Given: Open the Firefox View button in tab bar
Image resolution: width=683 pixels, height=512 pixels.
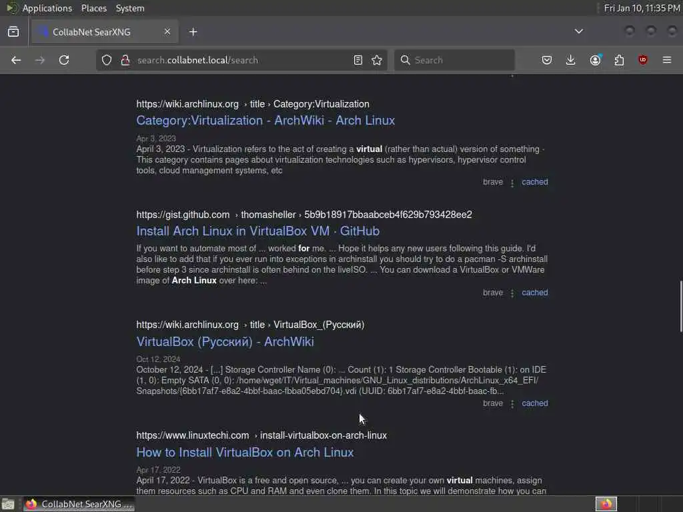Looking at the screenshot, I should (13, 32).
